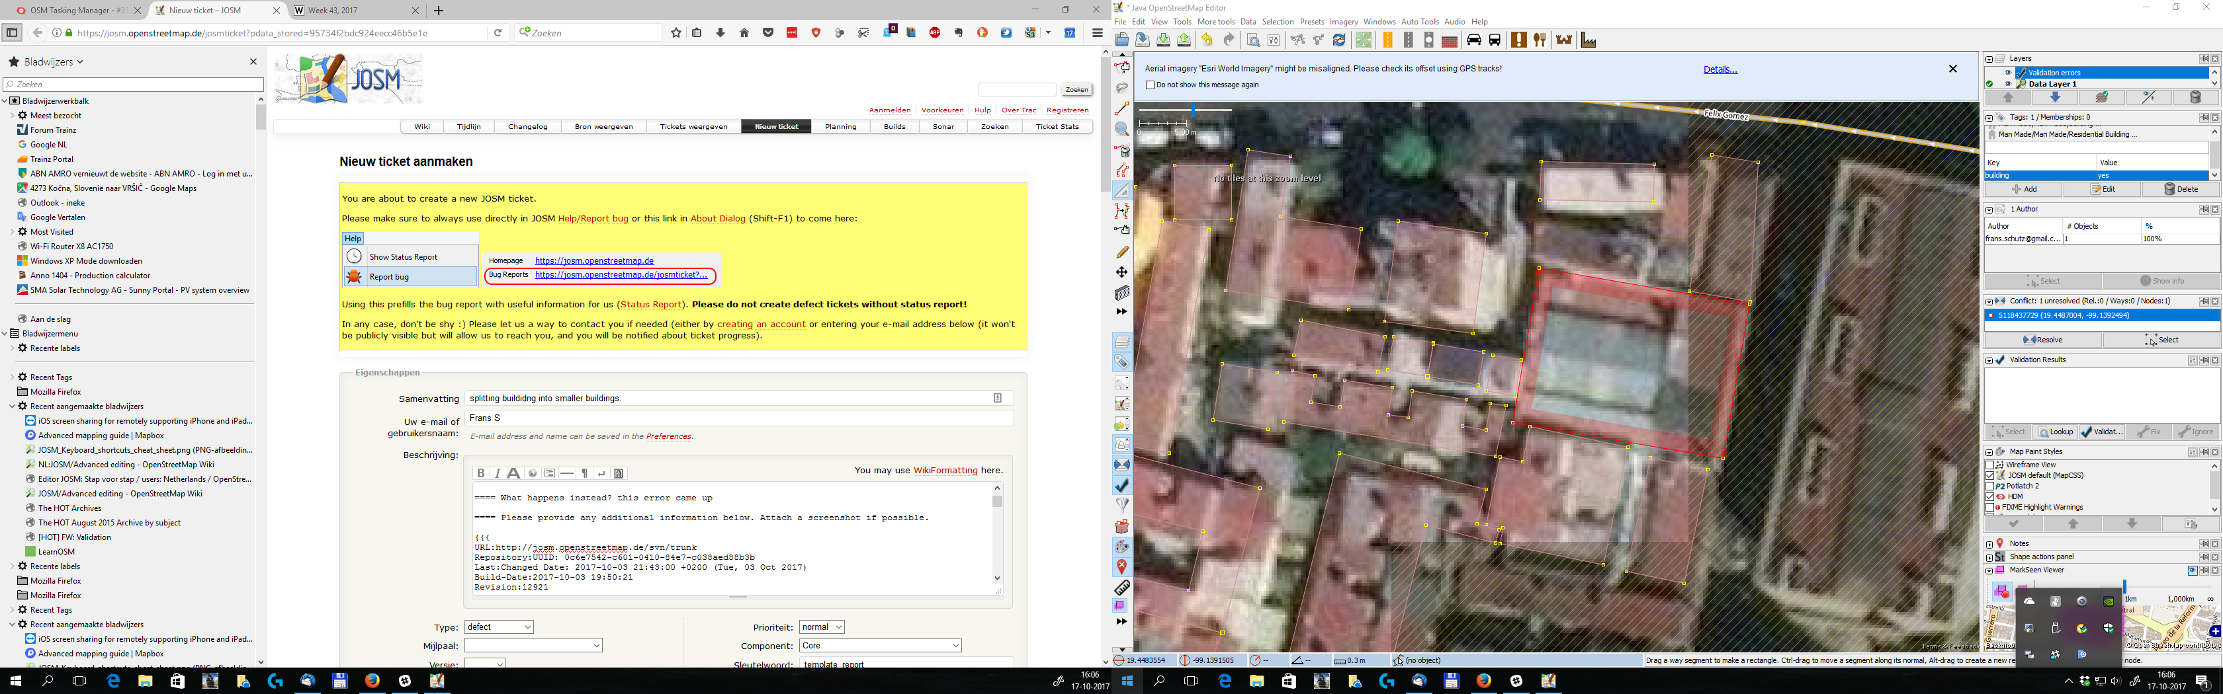Open Prioriteit dropdown showing normal

[x=822, y=627]
